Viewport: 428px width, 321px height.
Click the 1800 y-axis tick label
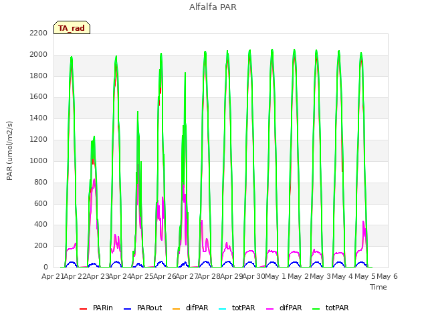point(39,76)
